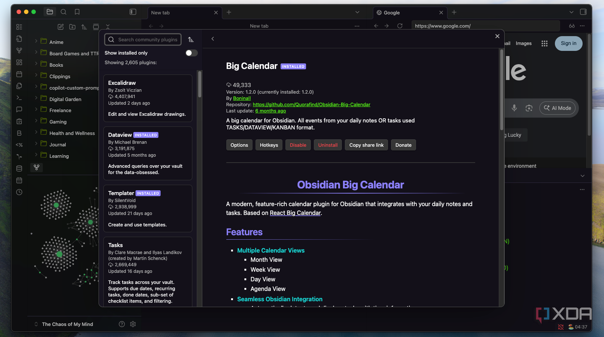Open the Google apps grid icon
Viewport: 604px width, 337px height.
(x=545, y=44)
